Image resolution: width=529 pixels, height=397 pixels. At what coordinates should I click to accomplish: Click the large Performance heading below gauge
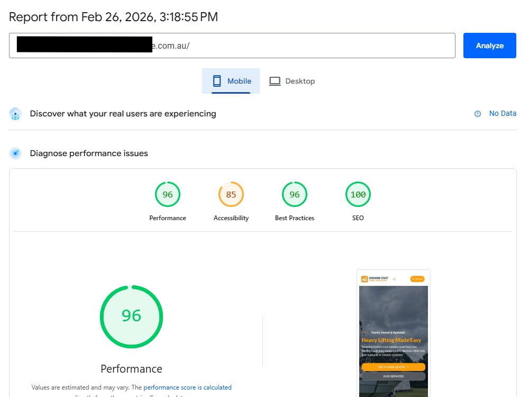tap(131, 368)
